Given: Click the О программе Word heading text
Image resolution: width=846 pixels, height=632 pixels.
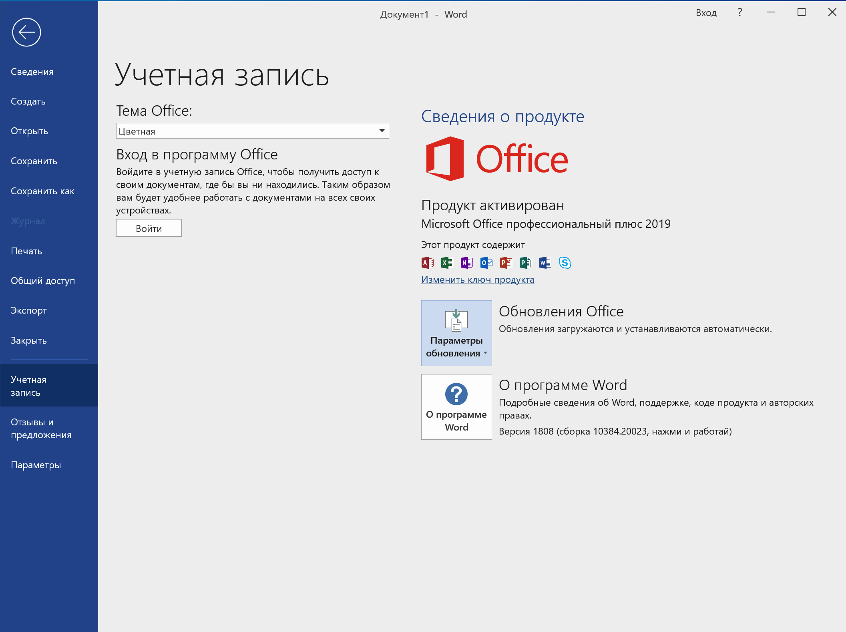Looking at the screenshot, I should 563,385.
